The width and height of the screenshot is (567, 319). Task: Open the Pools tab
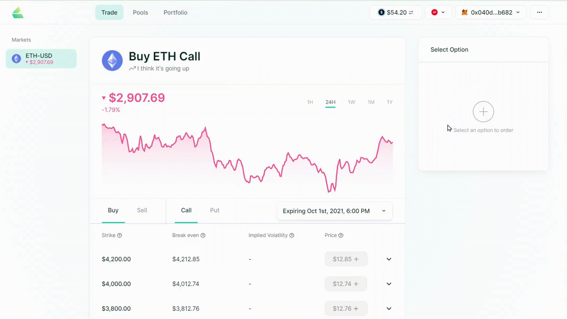(x=140, y=12)
